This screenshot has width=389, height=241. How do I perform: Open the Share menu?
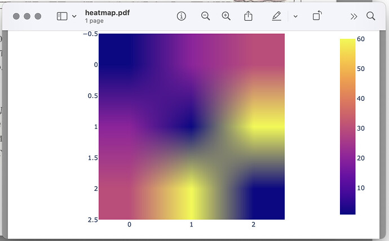click(248, 16)
